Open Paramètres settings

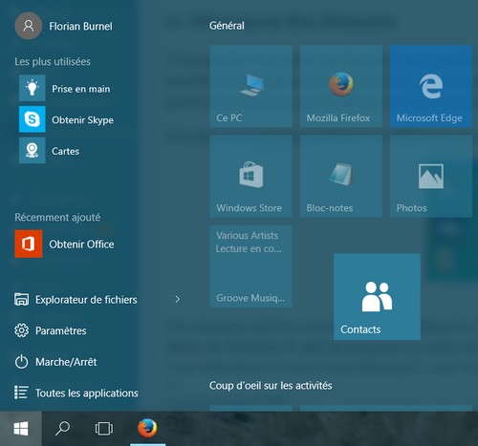click(x=51, y=330)
